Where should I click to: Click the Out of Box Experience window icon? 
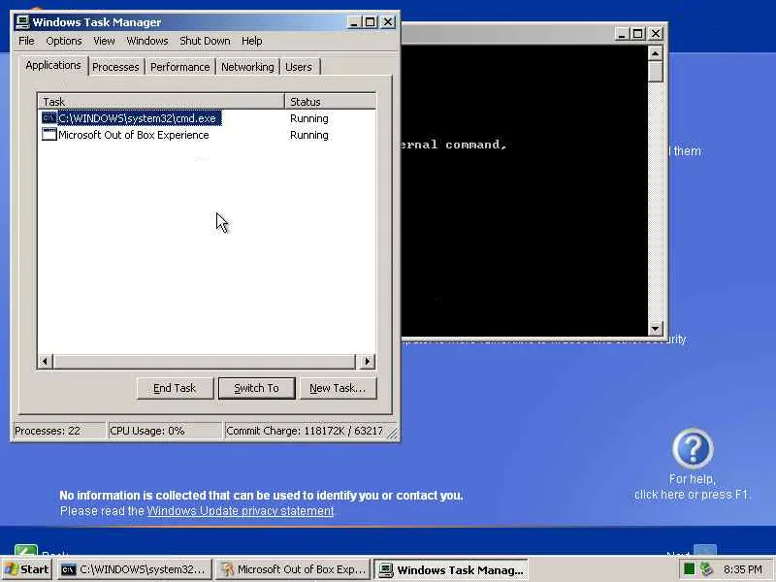[49, 135]
